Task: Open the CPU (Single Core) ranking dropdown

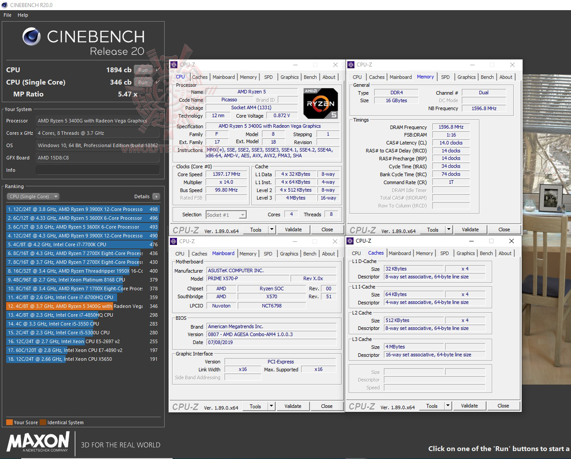Action: (33, 196)
